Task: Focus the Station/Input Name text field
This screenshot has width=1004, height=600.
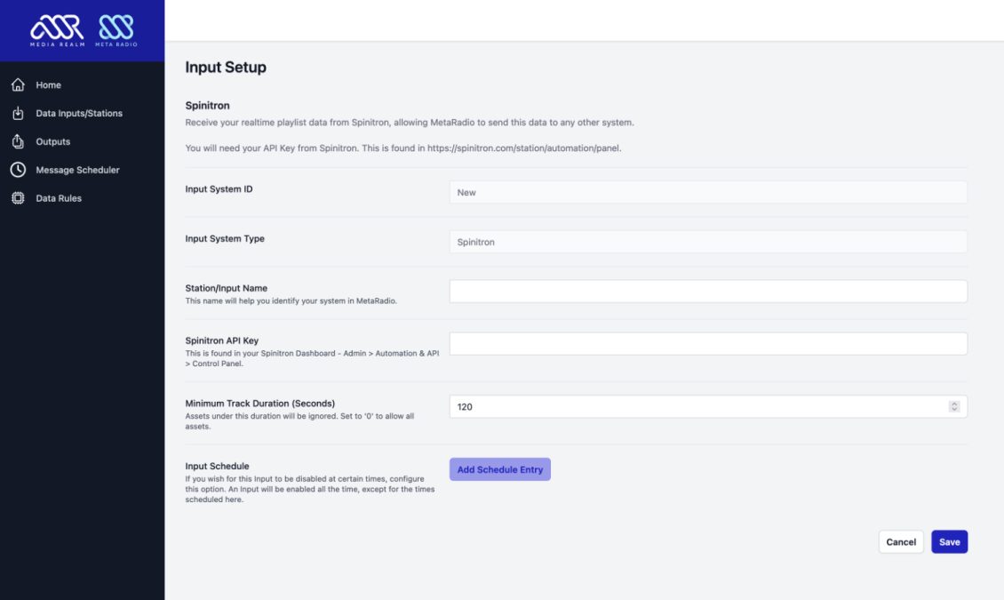Action: pos(707,292)
